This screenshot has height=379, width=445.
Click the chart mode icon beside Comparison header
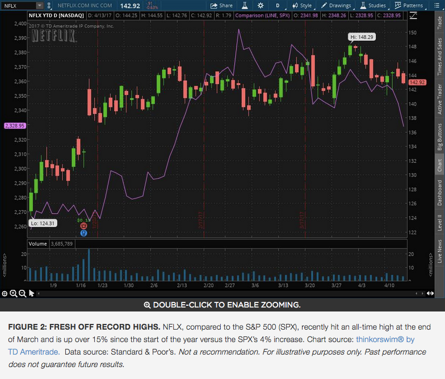coord(413,16)
